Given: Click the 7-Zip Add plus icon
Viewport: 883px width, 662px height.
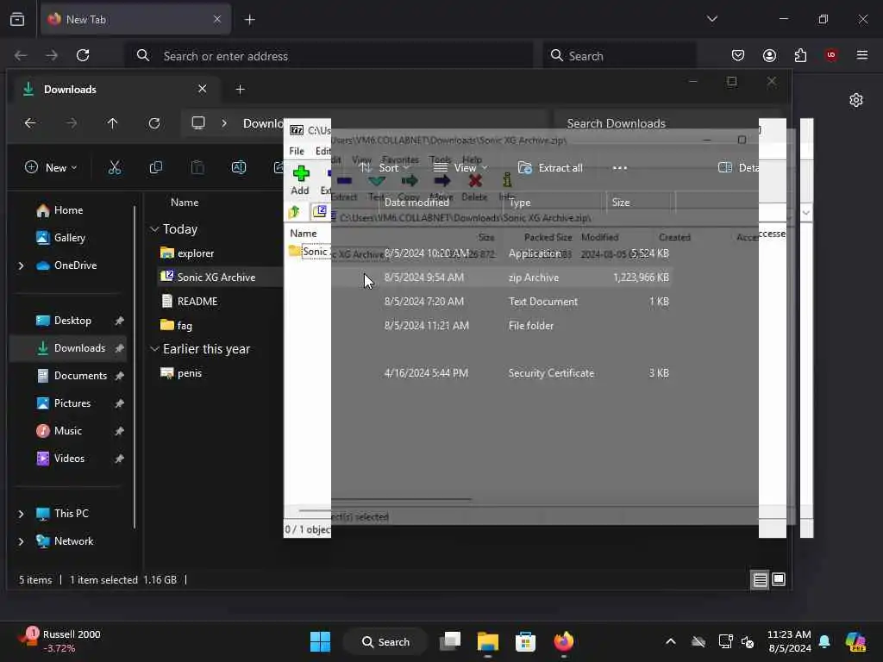Looking at the screenshot, I should pyautogui.click(x=301, y=173).
